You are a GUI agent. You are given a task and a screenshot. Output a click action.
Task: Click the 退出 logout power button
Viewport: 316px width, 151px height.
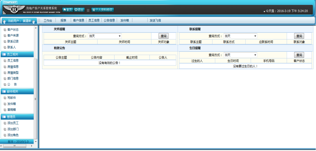tap(79, 10)
